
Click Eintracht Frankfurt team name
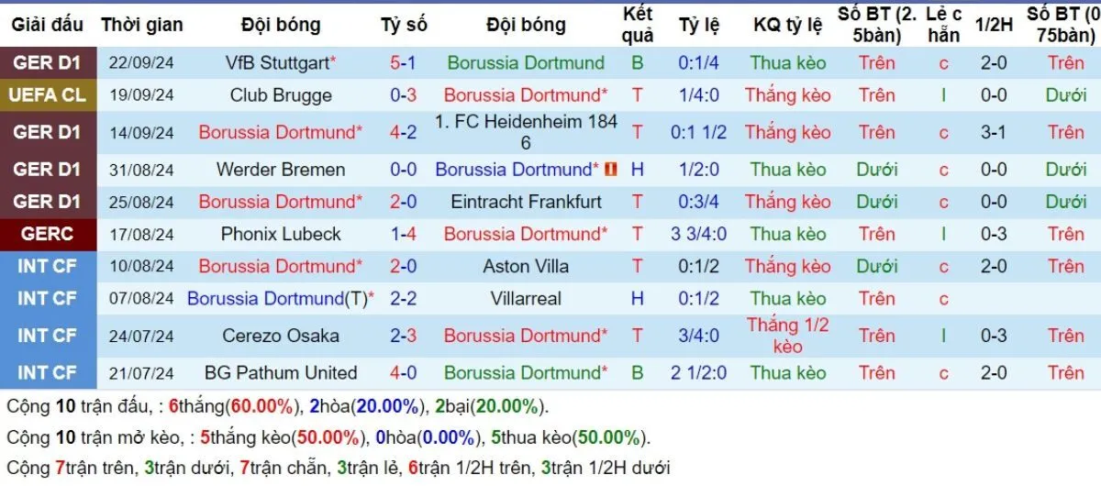click(526, 202)
